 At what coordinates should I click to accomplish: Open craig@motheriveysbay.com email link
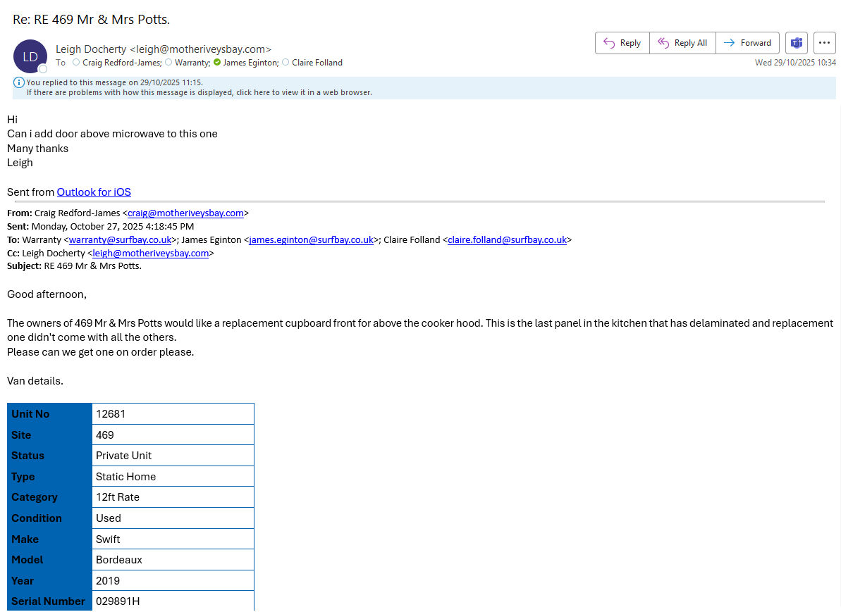click(x=185, y=213)
